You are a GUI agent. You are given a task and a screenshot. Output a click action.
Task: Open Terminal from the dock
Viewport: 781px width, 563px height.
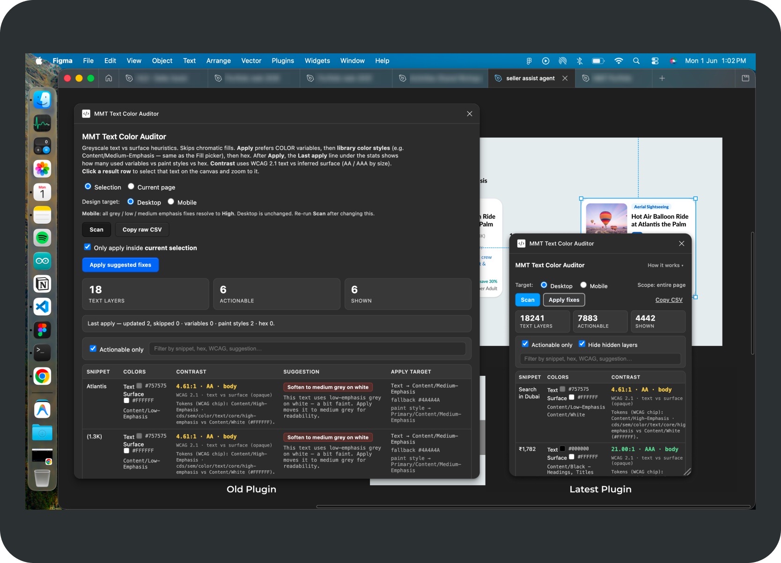(x=42, y=353)
